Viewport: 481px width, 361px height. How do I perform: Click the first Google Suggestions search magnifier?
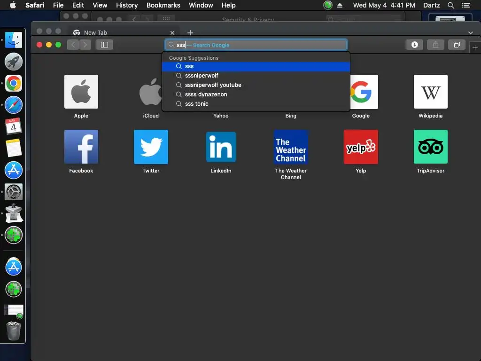(179, 66)
